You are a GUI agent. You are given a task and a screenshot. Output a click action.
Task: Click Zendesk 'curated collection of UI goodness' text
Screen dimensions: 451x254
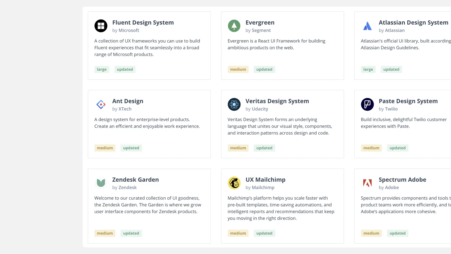(148, 205)
